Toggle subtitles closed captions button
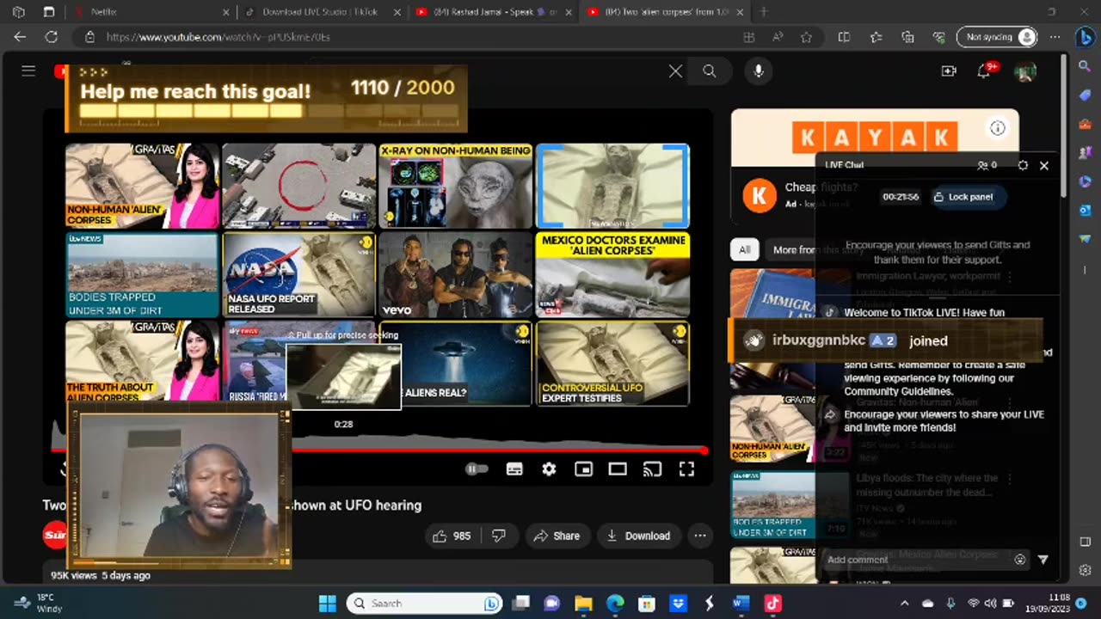1101x619 pixels. point(514,469)
